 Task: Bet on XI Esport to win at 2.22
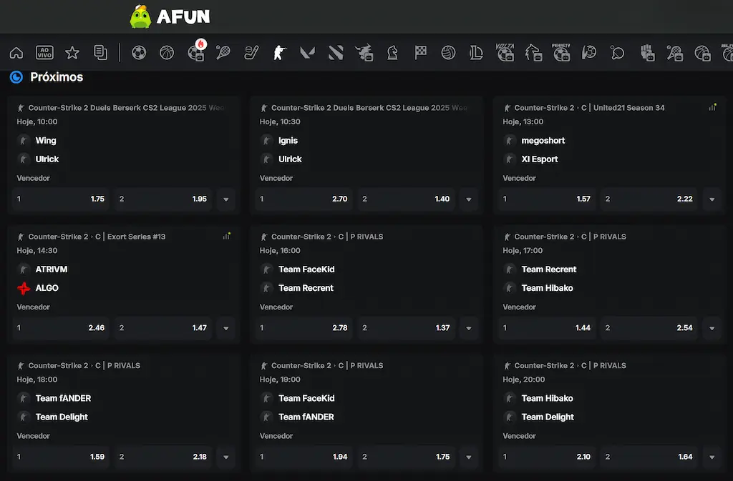tap(649, 199)
